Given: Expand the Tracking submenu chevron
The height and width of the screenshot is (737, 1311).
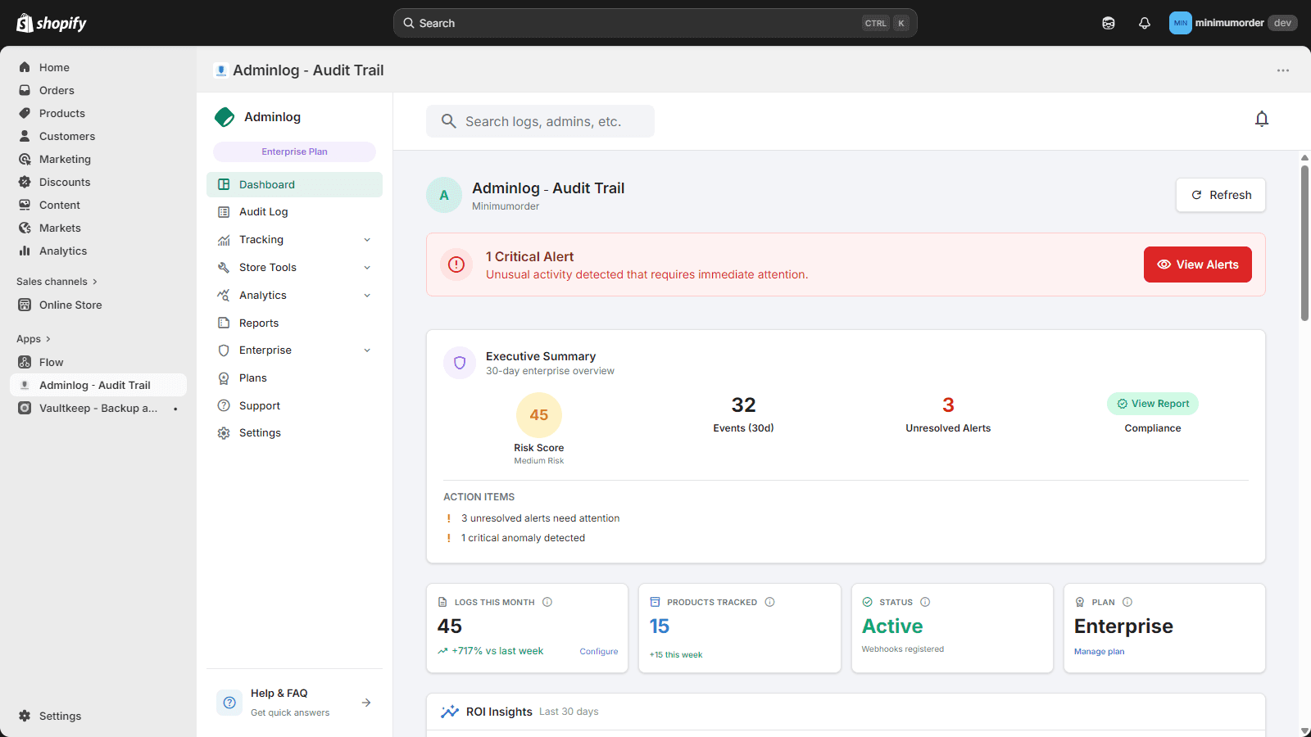Looking at the screenshot, I should click(x=367, y=240).
